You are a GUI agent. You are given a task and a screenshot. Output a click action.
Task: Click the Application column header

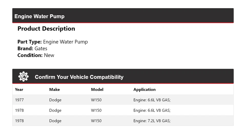(145, 90)
